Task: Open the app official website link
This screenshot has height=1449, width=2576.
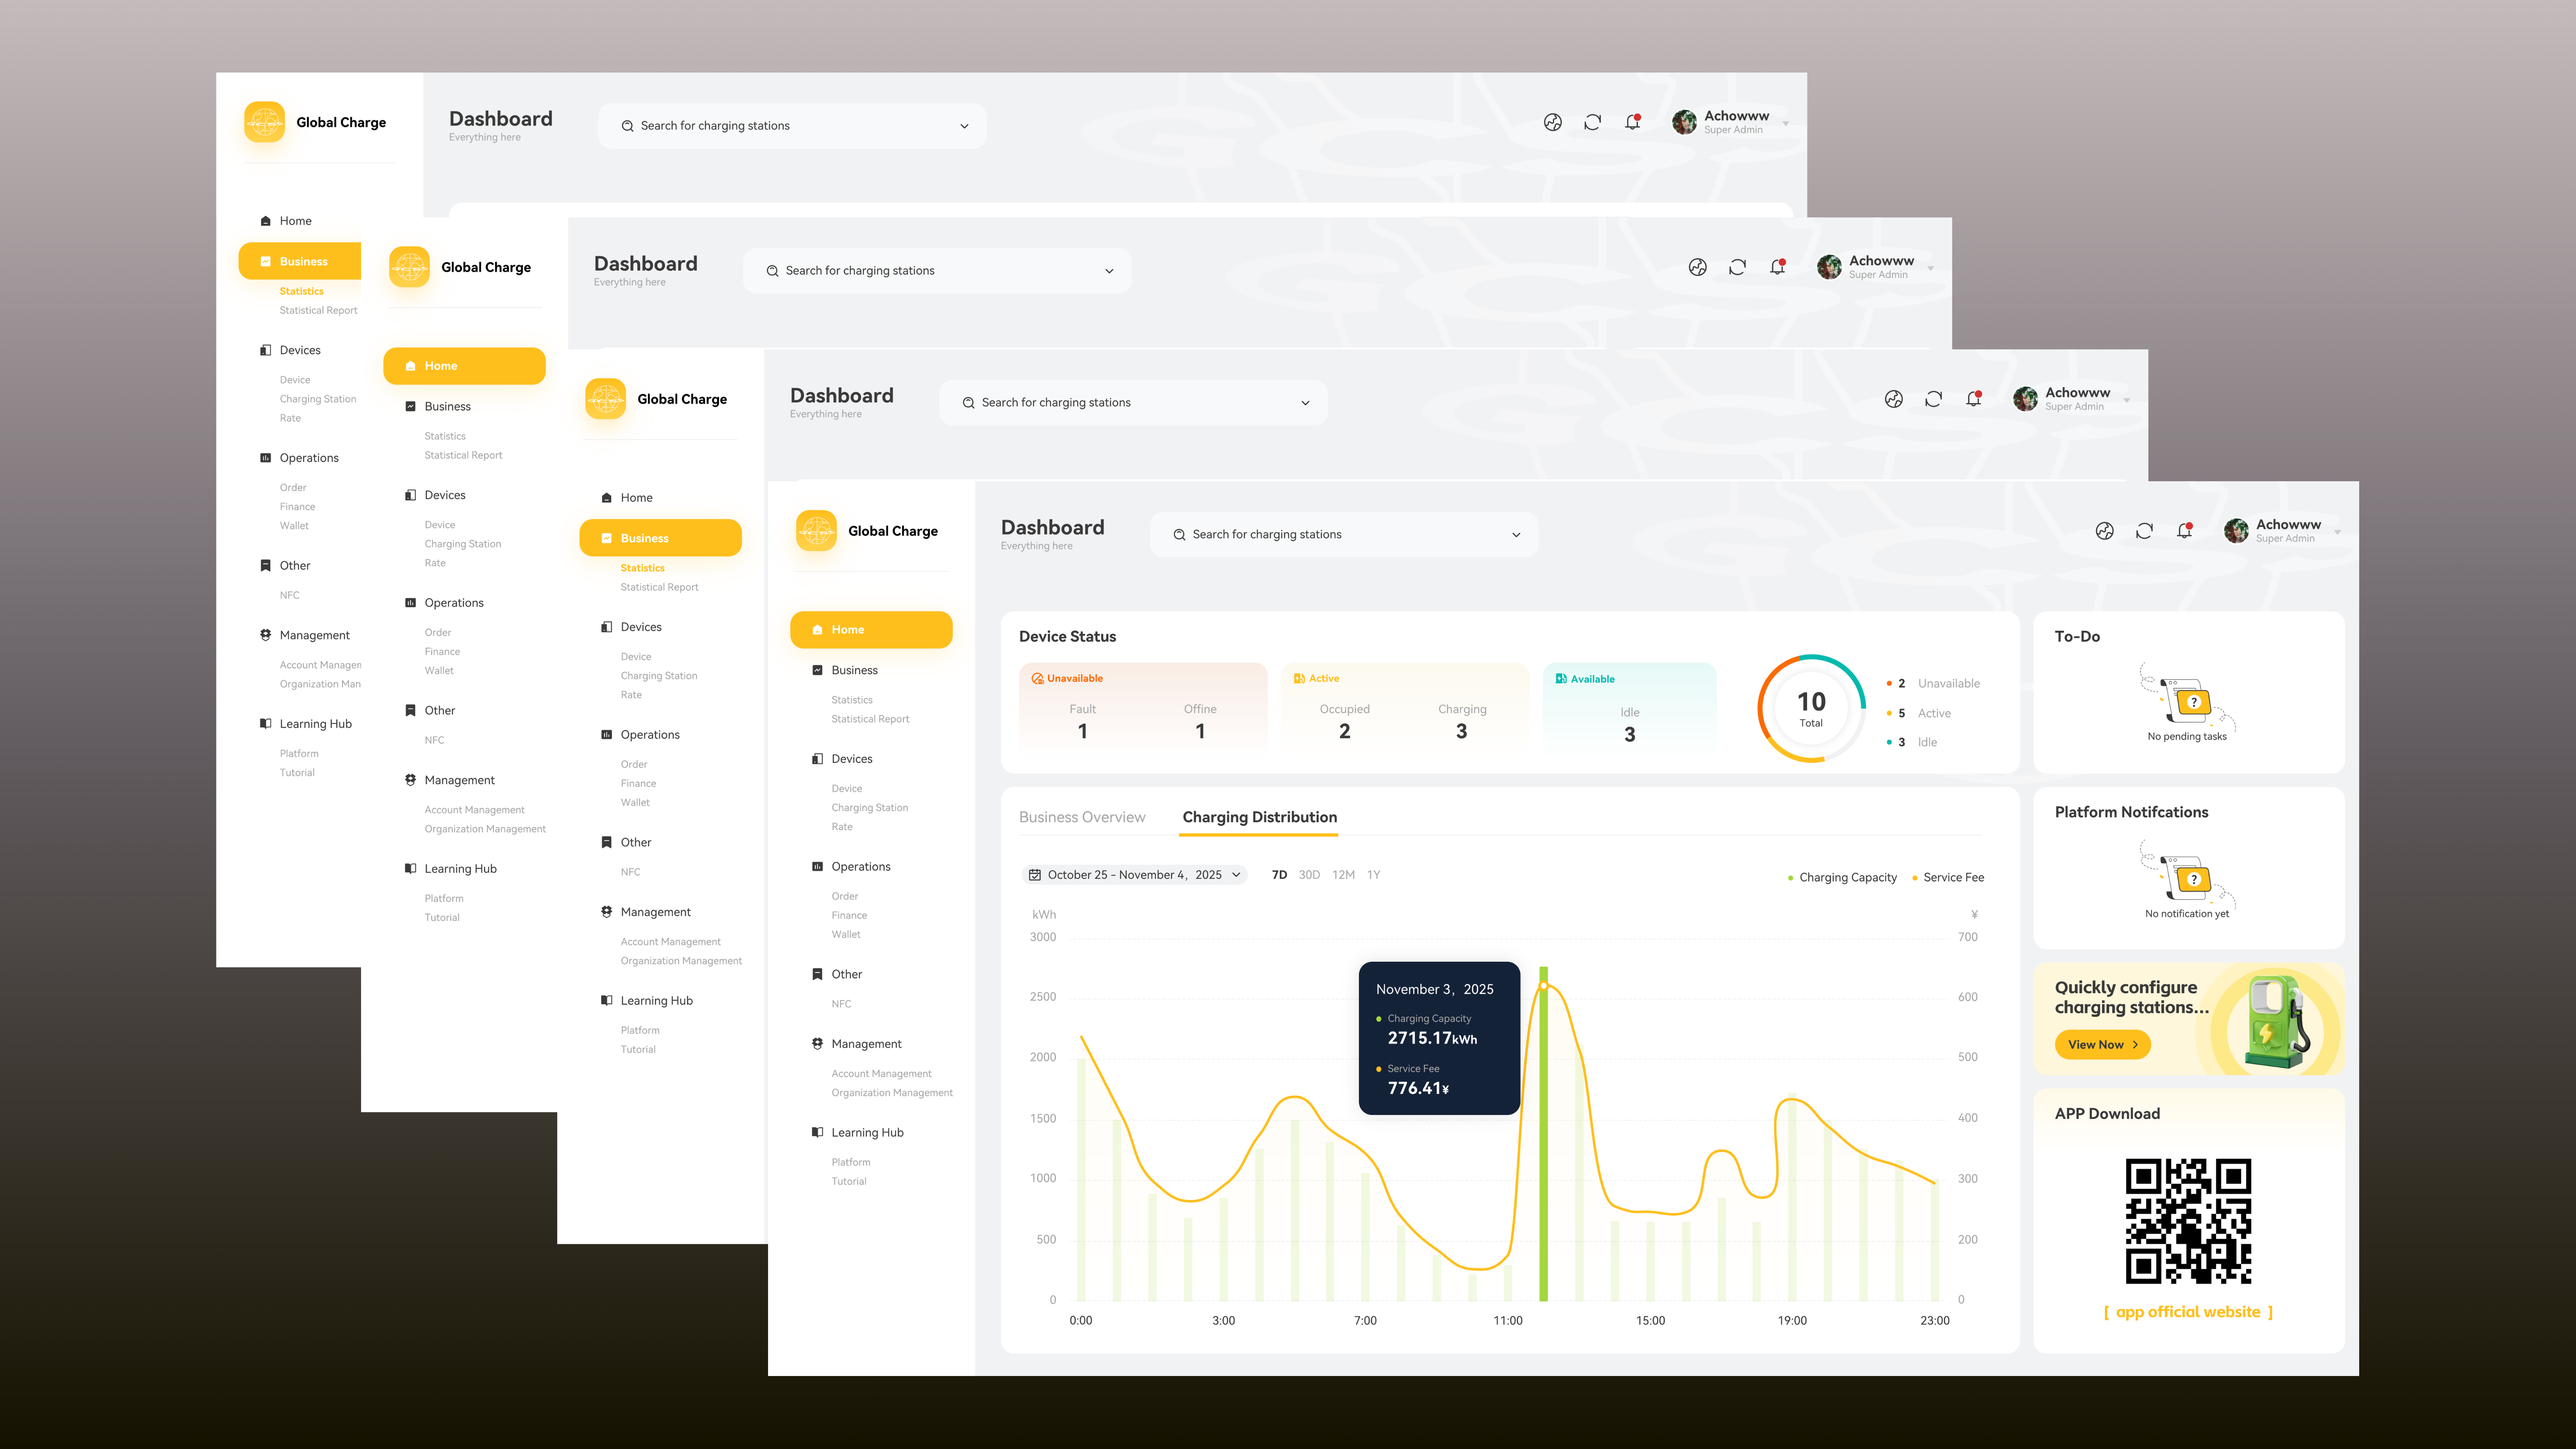Action: 2187,1312
